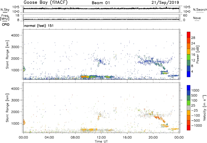Image resolution: width=207 pixels, height=143 pixels.
Task: Click the N.Sky noise trace in the top panel
Action: [x=101, y=9]
